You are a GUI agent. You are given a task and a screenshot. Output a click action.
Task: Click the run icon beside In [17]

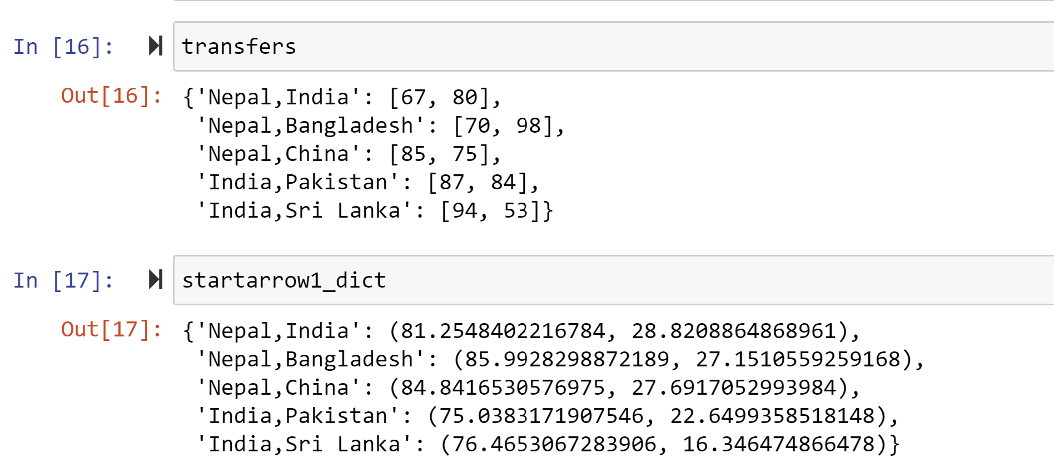coord(156,280)
